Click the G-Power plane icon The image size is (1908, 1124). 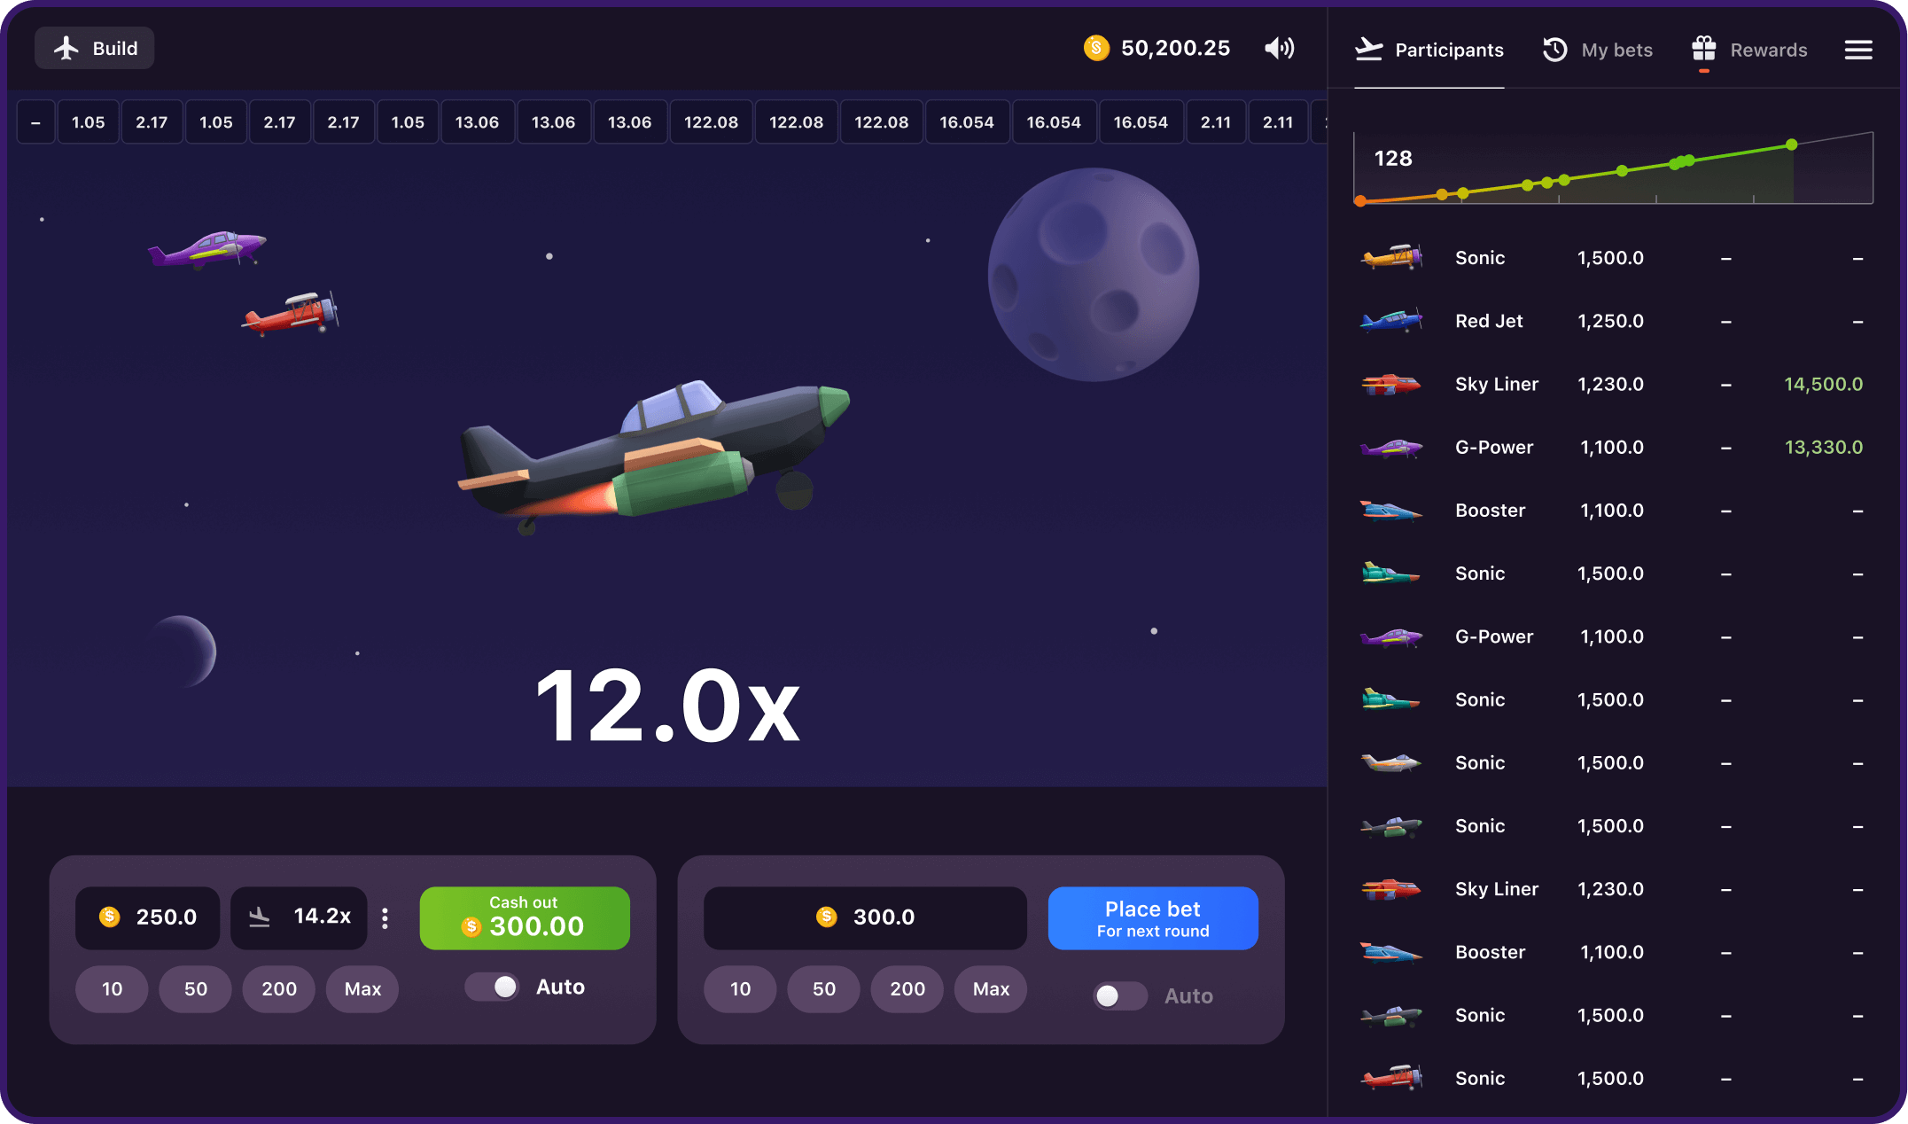pyautogui.click(x=1390, y=447)
